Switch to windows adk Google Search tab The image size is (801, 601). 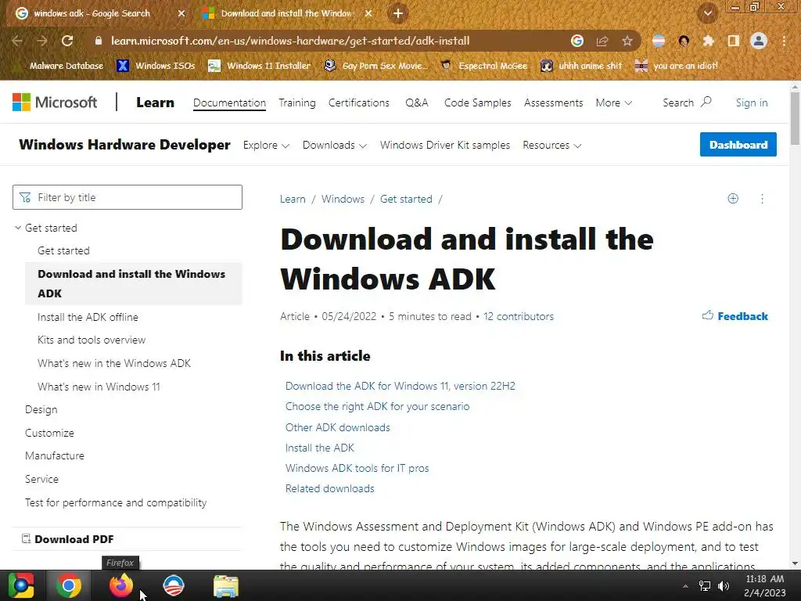[92, 14]
